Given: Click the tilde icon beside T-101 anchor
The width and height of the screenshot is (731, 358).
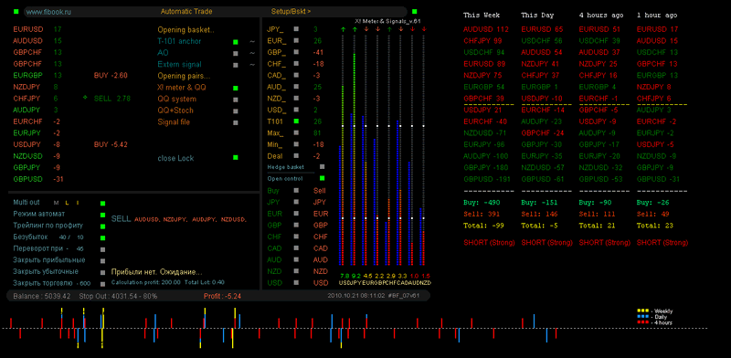Looking at the screenshot, I should (252, 41).
